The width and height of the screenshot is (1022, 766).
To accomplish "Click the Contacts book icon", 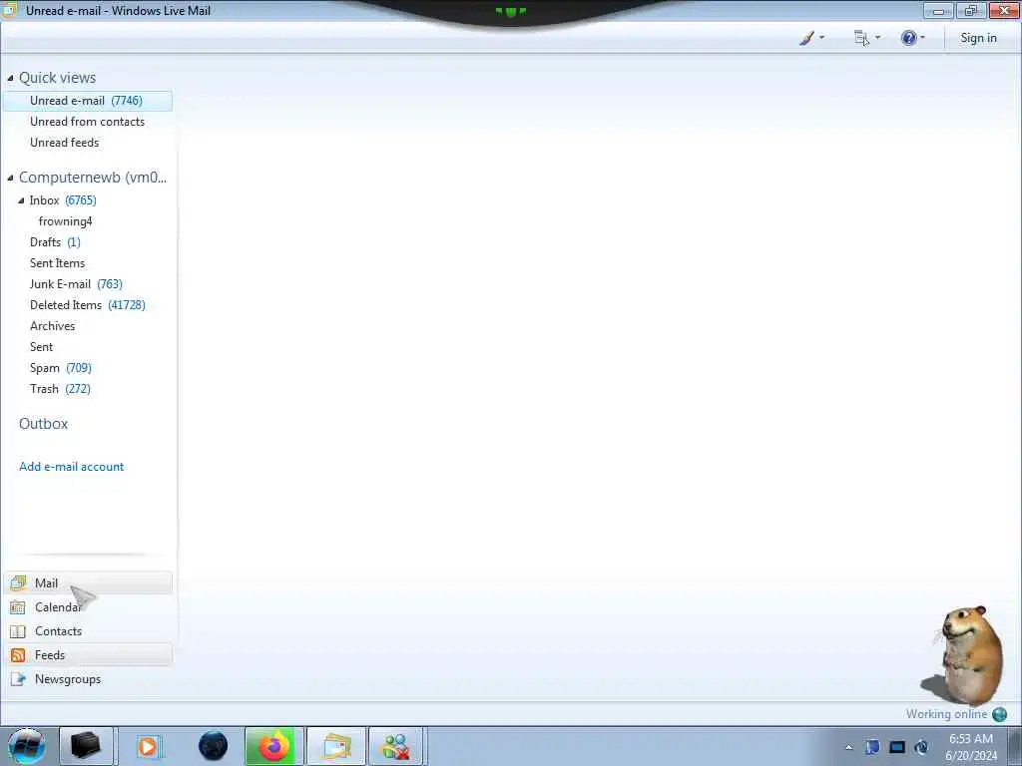I will pyautogui.click(x=18, y=631).
